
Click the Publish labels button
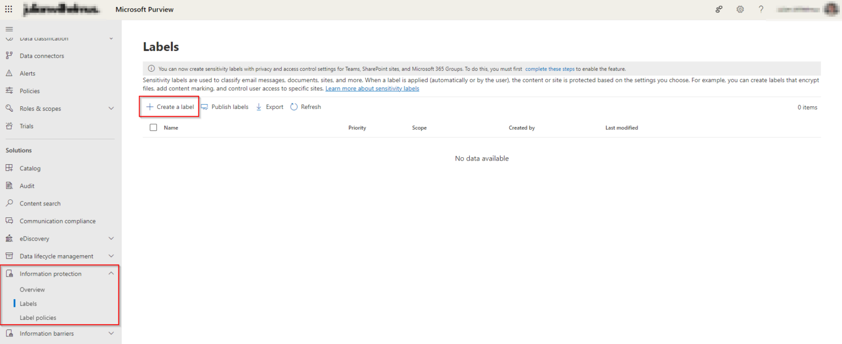tap(225, 107)
